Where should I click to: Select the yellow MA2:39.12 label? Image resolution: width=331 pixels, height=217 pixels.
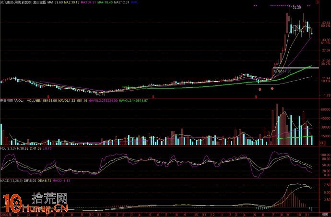(72, 2)
